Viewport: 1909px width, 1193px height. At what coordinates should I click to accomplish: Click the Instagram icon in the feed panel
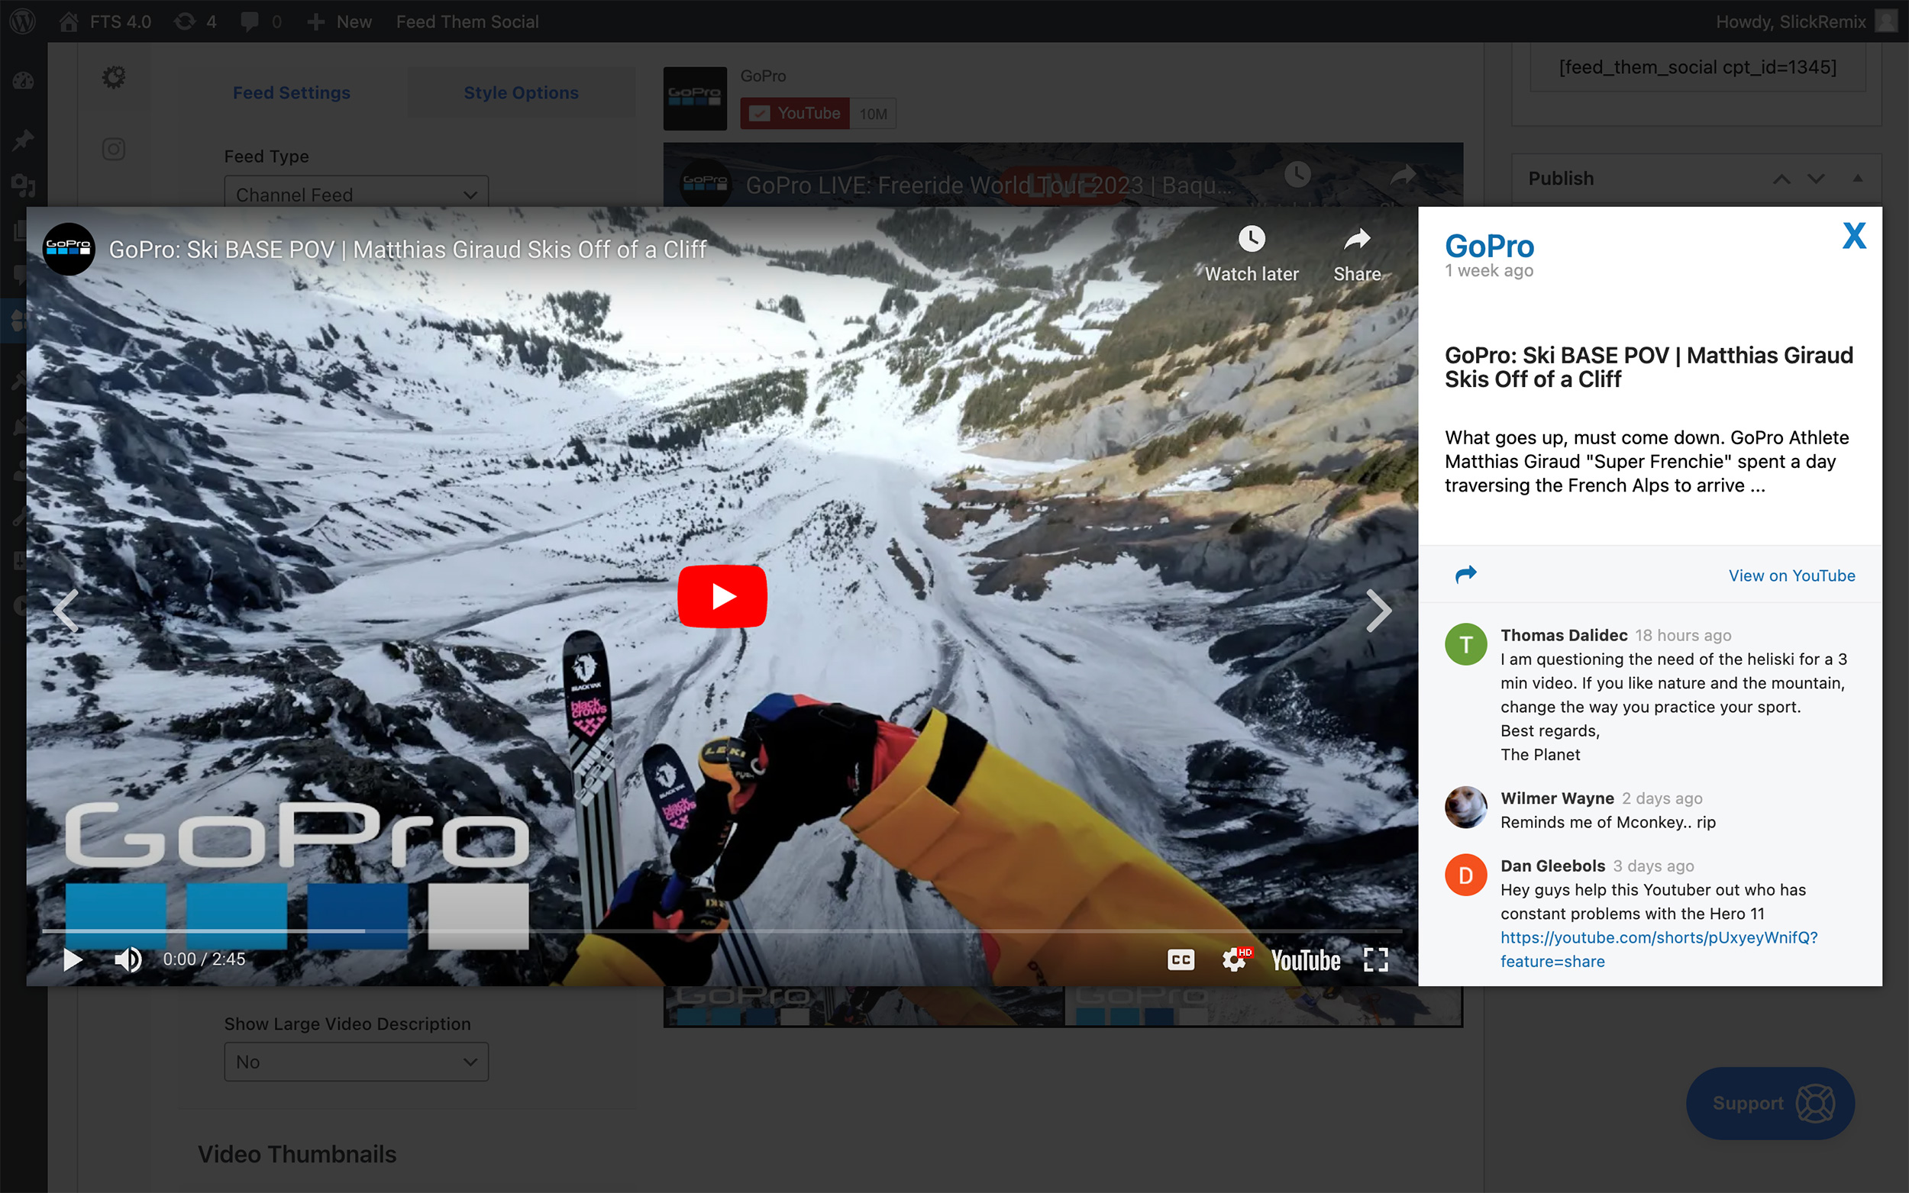[114, 149]
